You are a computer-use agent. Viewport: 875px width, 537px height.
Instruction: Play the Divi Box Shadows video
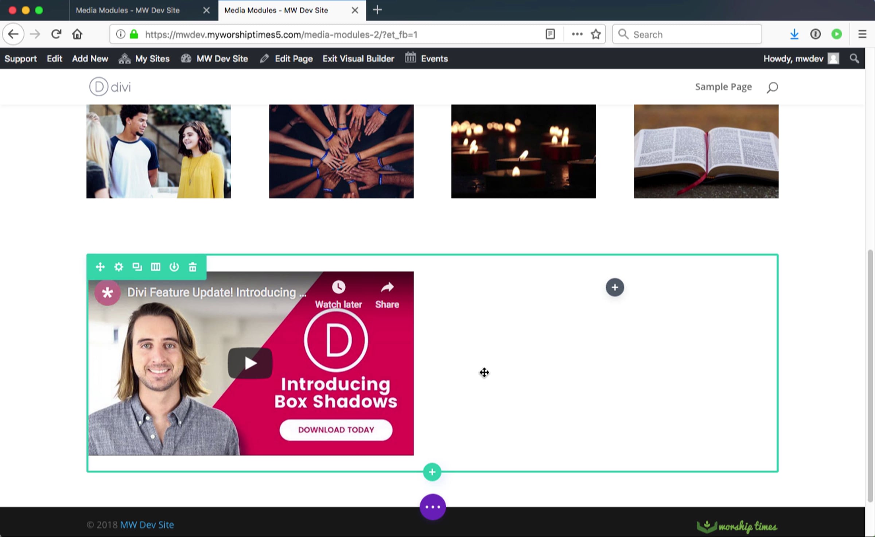click(250, 363)
